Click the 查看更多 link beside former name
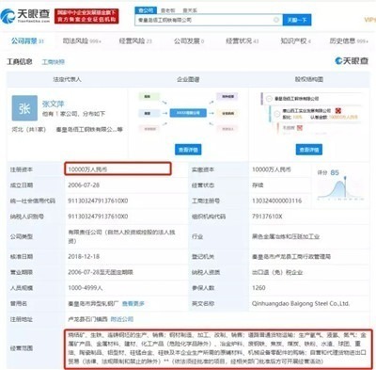 tap(133, 303)
